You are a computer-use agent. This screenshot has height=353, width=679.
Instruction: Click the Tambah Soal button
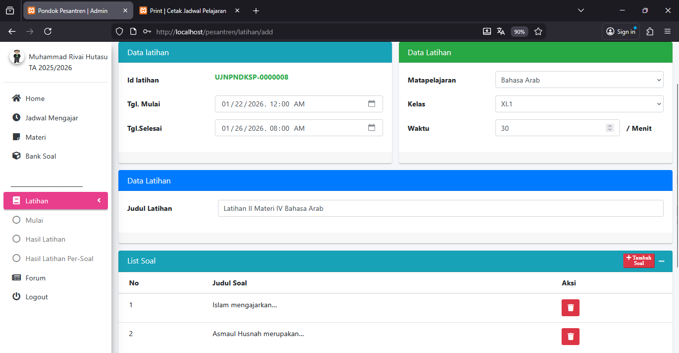pyautogui.click(x=638, y=261)
